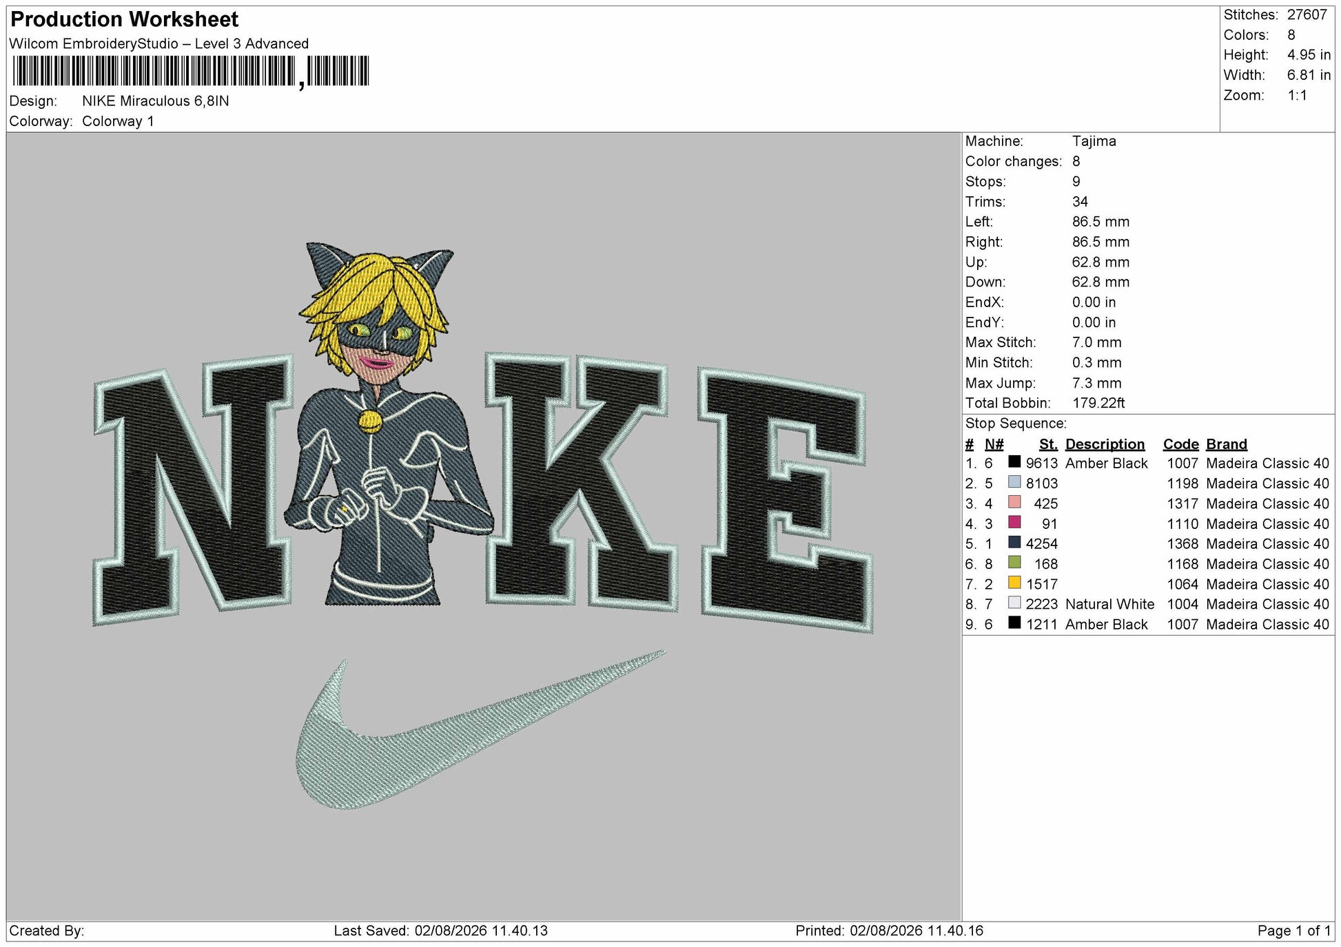
Task: Click the Max Stitch value "7.0 mm"
Action: point(1096,342)
